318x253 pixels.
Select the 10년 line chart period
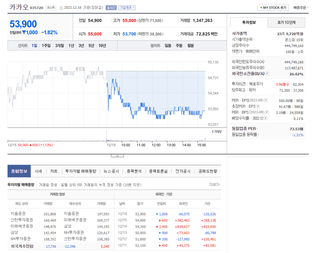102,45
